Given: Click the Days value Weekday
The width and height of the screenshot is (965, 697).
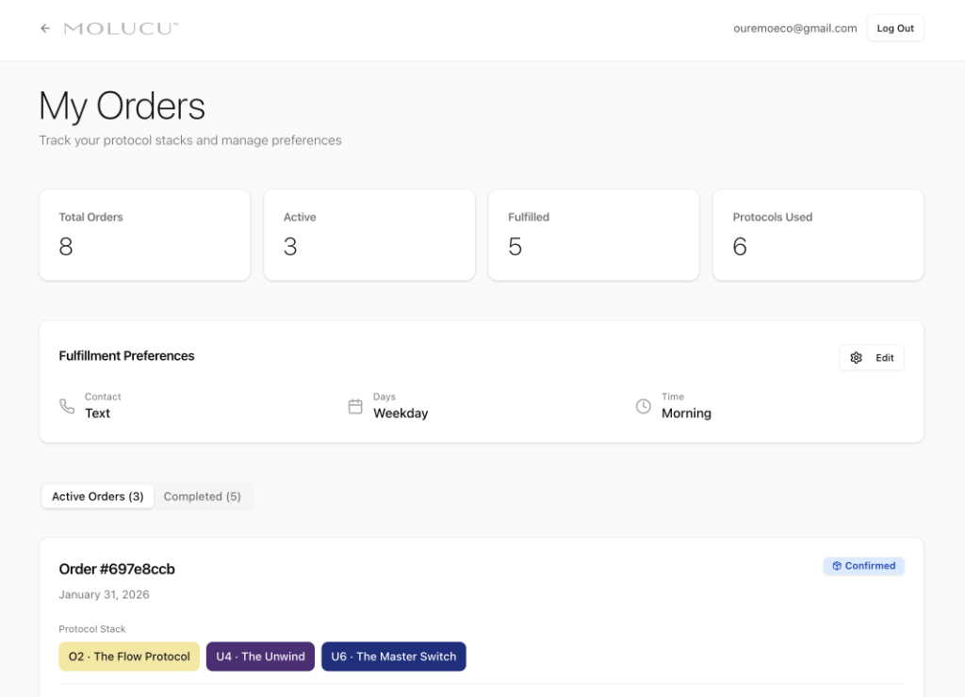Looking at the screenshot, I should [x=401, y=413].
